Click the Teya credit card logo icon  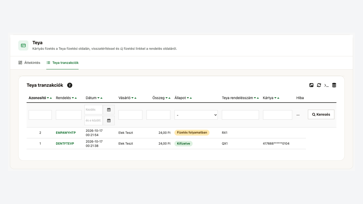pos(23,45)
